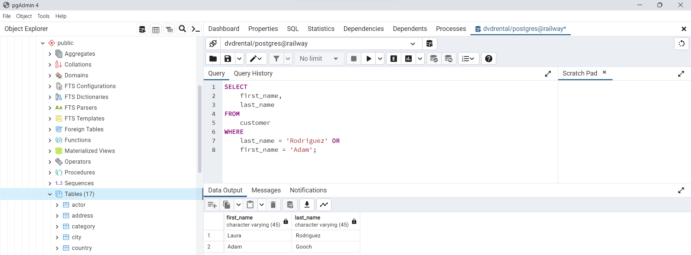Click the connection status icon
691x255 pixels.
coord(213,44)
